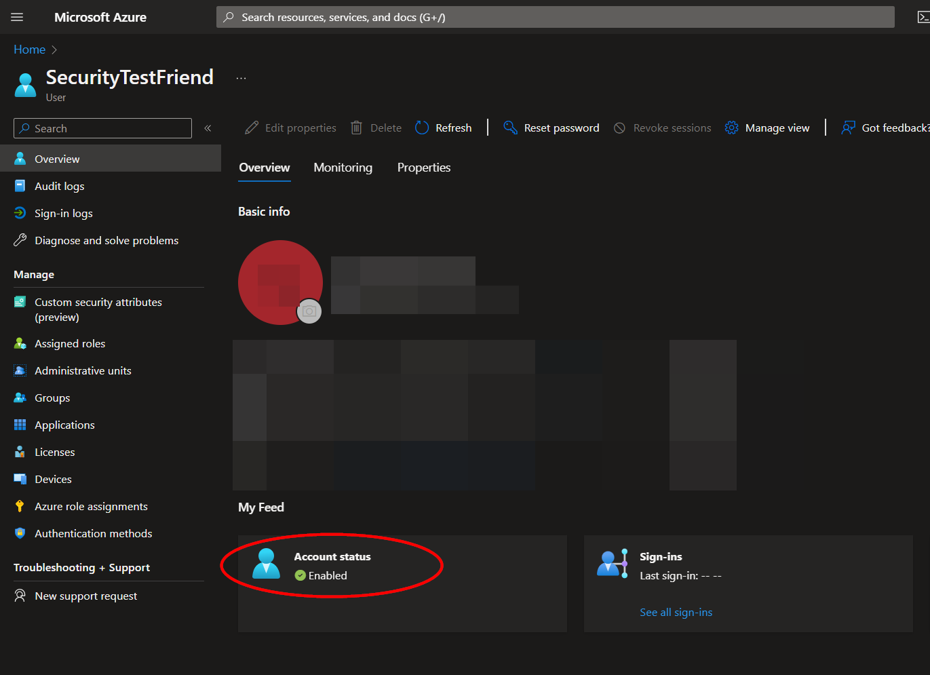Collapse the left navigation pane
Viewport: 930px width, 675px height.
[x=208, y=128]
